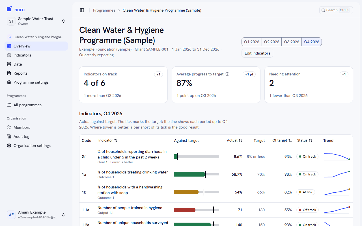This screenshot has height=226, width=362.
Task: Click indicator '% of households treating drinking water'
Action: click(x=133, y=172)
